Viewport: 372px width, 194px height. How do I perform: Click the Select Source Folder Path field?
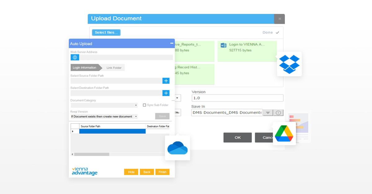[x=116, y=81]
